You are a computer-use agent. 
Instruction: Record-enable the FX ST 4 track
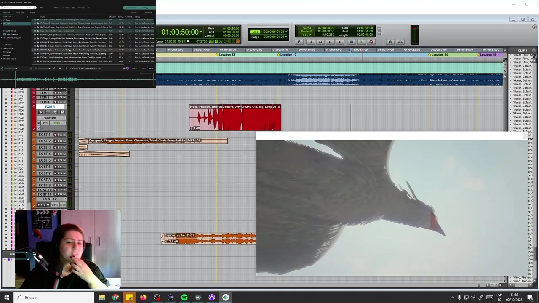pyautogui.click(x=55, y=154)
